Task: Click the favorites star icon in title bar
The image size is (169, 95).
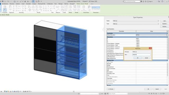Action: point(146,1)
